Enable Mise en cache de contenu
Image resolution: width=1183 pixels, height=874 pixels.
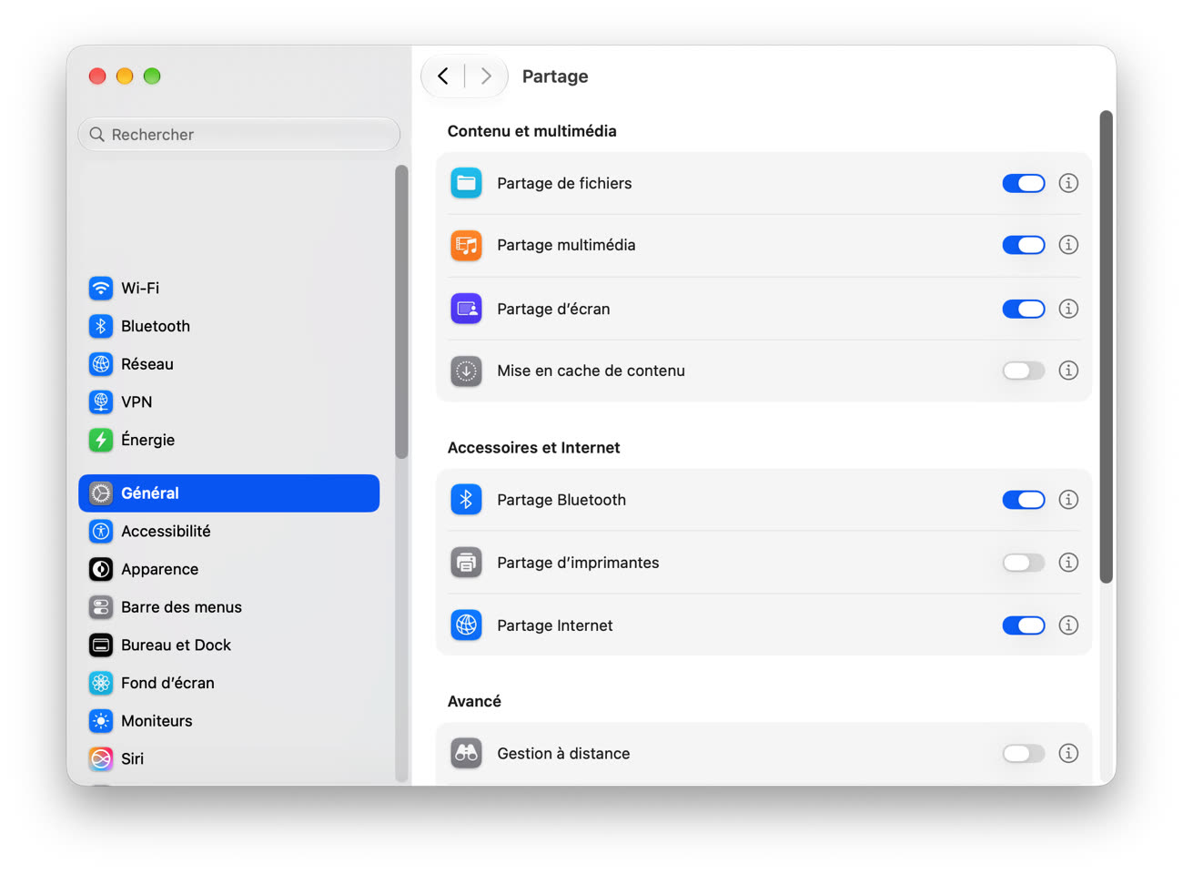tap(1024, 371)
